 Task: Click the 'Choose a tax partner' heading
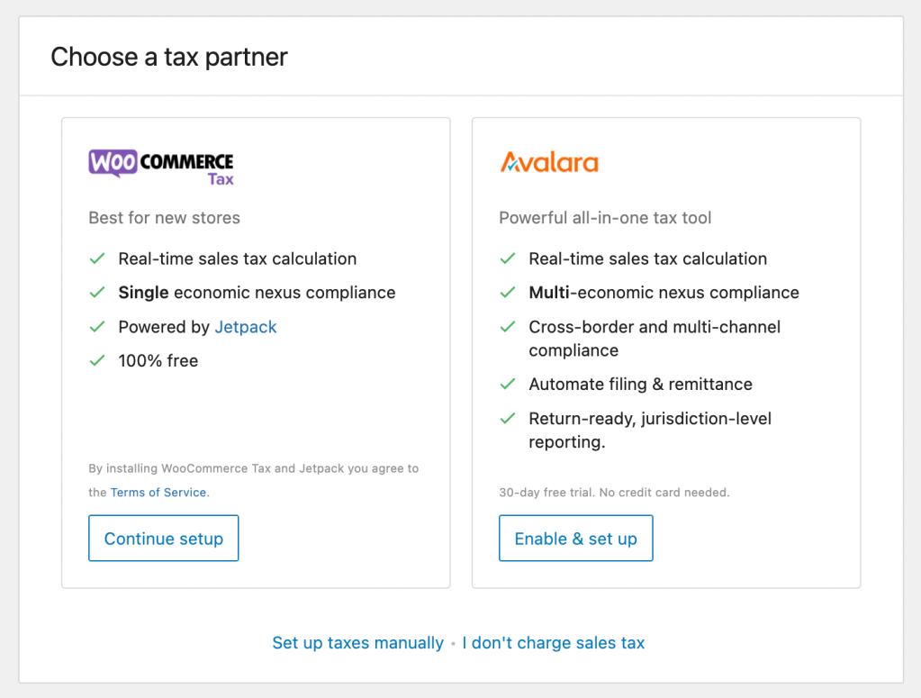coord(168,57)
